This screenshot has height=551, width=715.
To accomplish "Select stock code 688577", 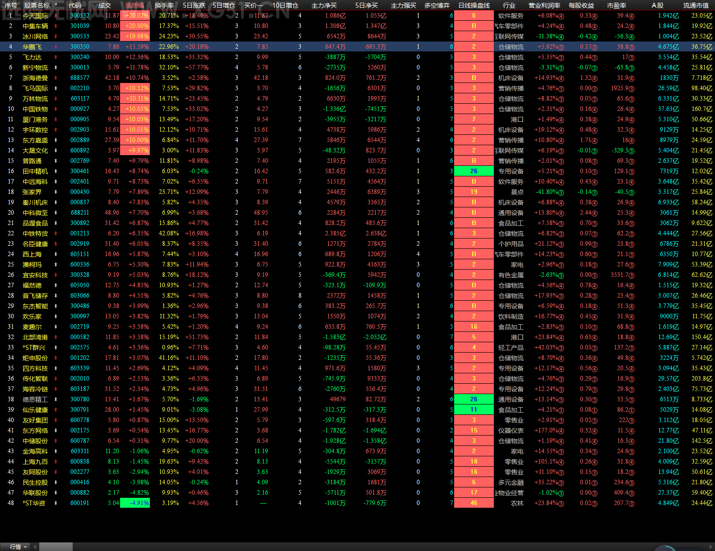I will coord(80,78).
